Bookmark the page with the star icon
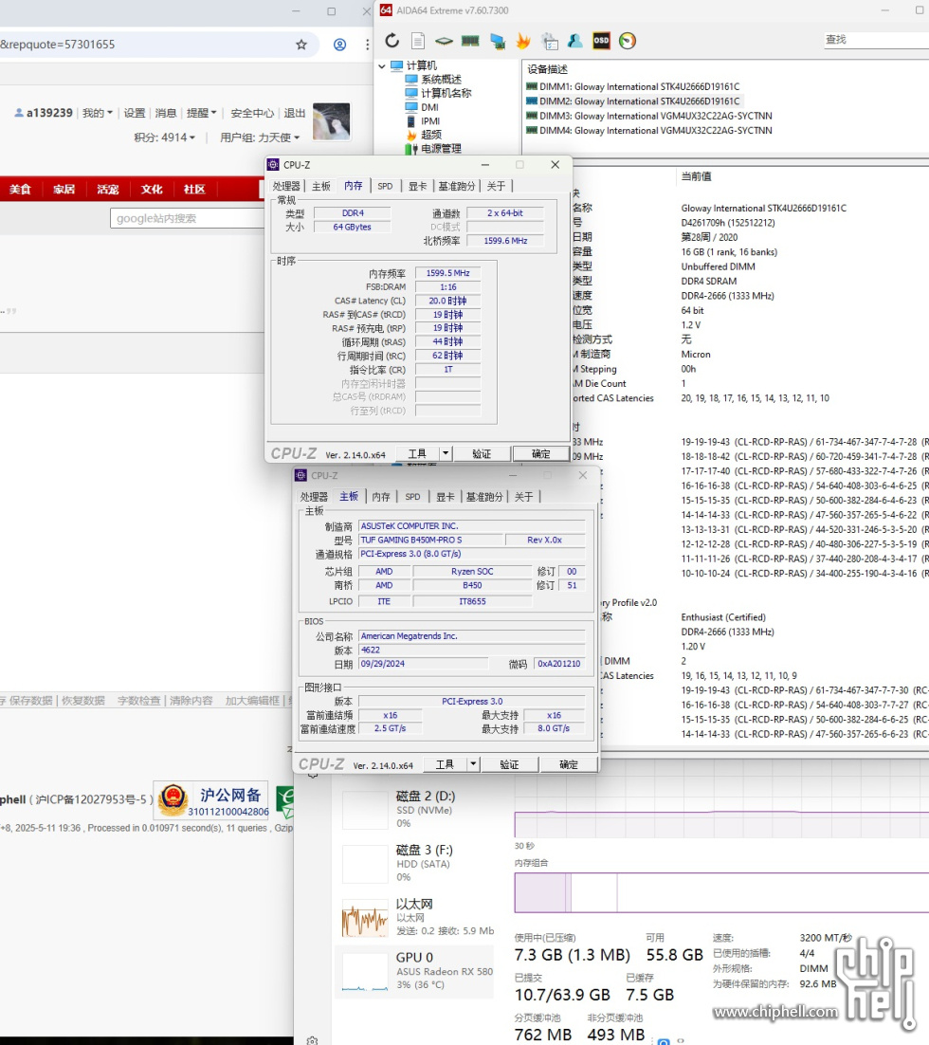The height and width of the screenshot is (1045, 929). point(301,45)
